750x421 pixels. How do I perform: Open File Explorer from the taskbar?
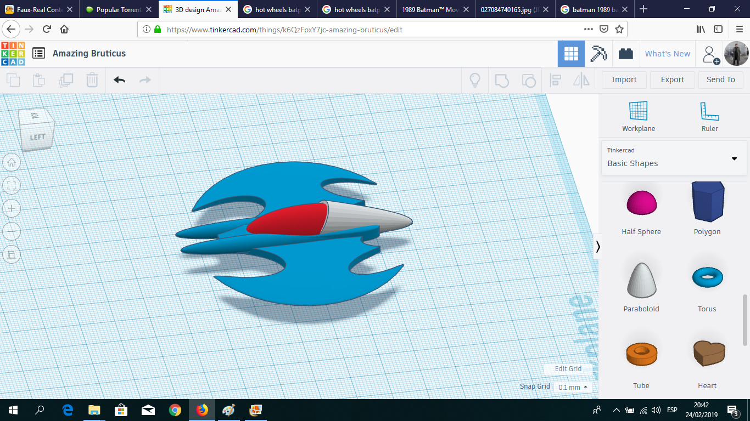94,409
